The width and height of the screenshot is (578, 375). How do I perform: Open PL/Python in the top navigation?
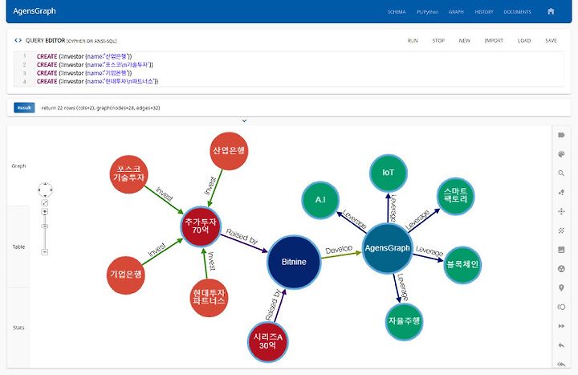tap(428, 12)
